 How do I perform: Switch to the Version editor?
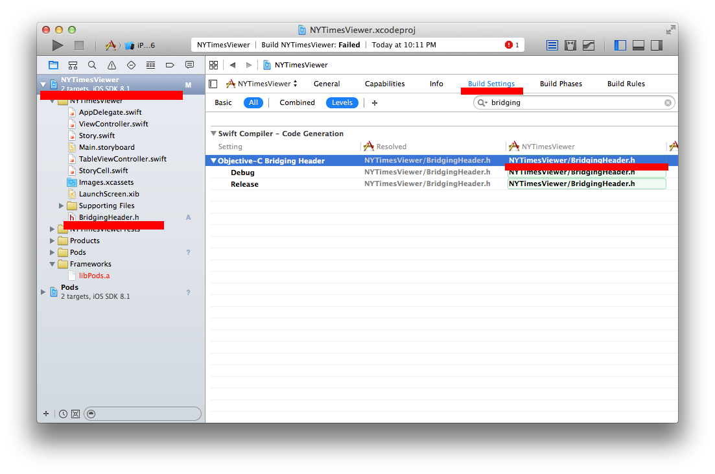point(589,45)
